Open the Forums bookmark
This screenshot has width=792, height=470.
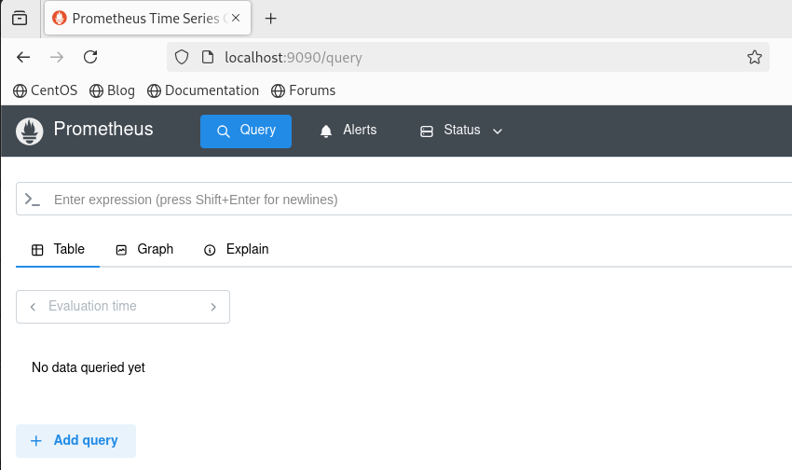coord(303,90)
